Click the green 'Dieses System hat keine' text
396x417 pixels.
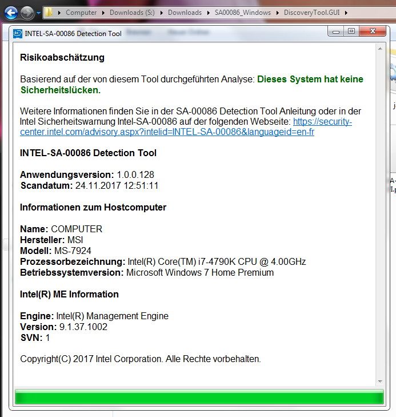click(310, 80)
